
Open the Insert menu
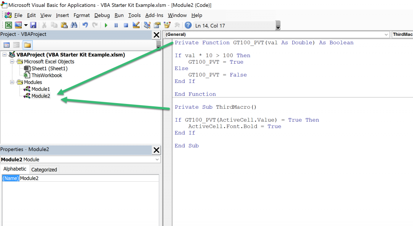click(63, 15)
